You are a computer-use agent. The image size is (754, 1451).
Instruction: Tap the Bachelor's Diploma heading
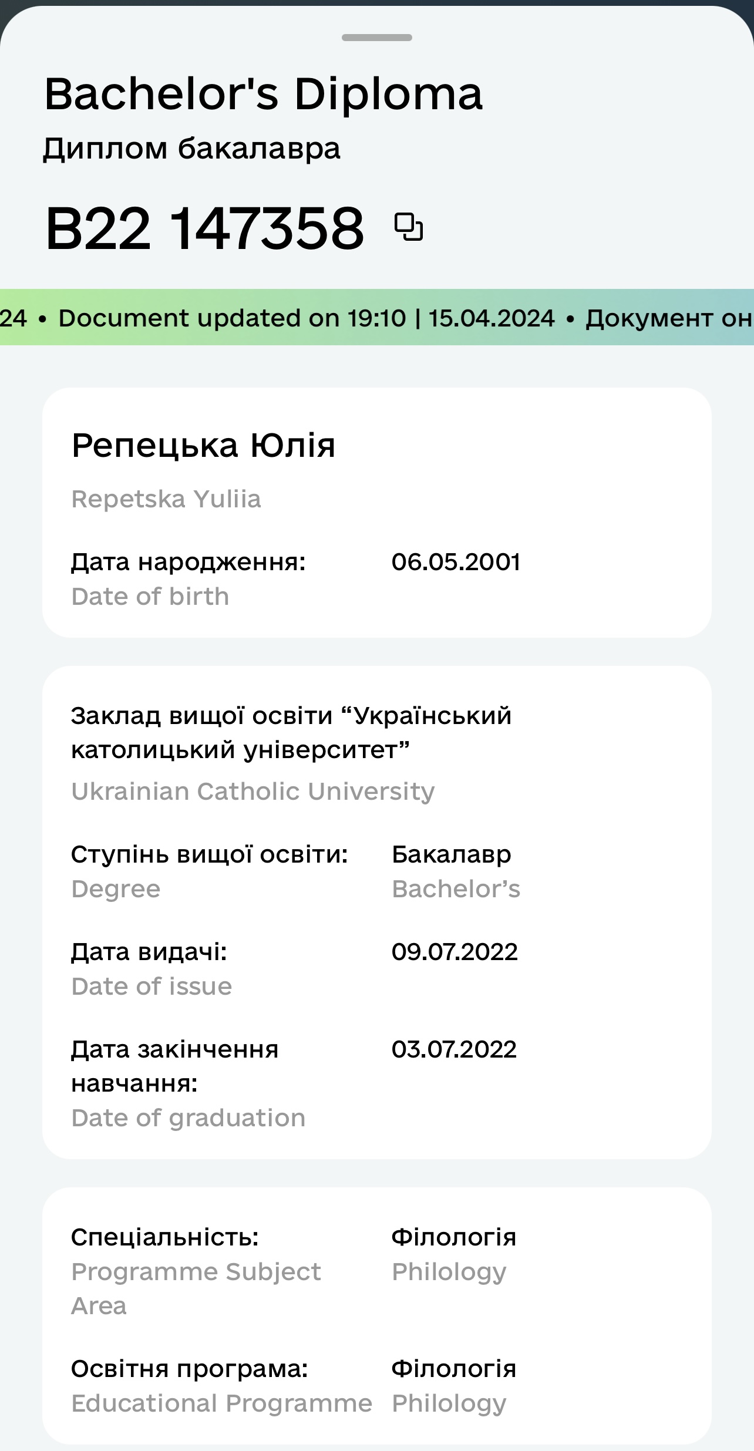[x=264, y=94]
